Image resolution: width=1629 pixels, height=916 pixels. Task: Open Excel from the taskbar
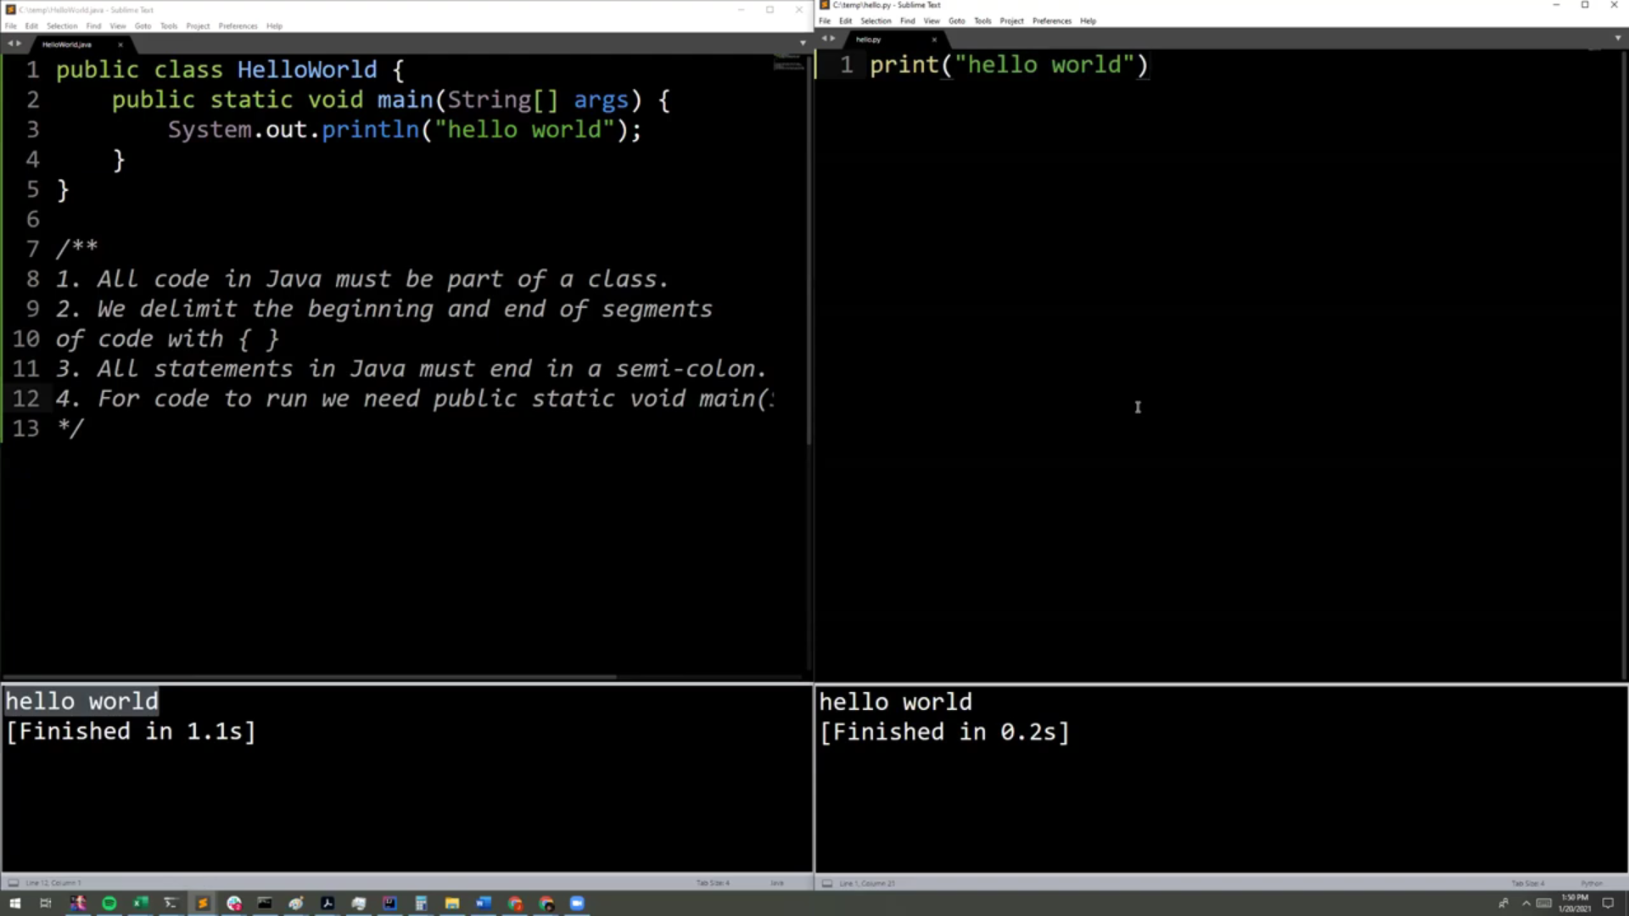pyautogui.click(x=140, y=903)
